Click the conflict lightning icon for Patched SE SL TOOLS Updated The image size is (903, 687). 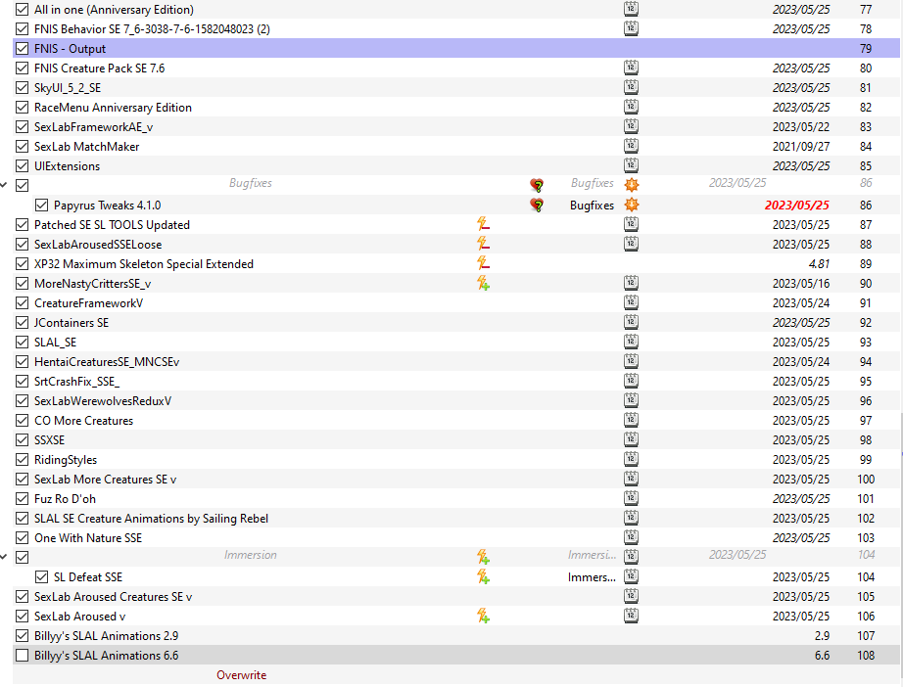pyautogui.click(x=483, y=224)
